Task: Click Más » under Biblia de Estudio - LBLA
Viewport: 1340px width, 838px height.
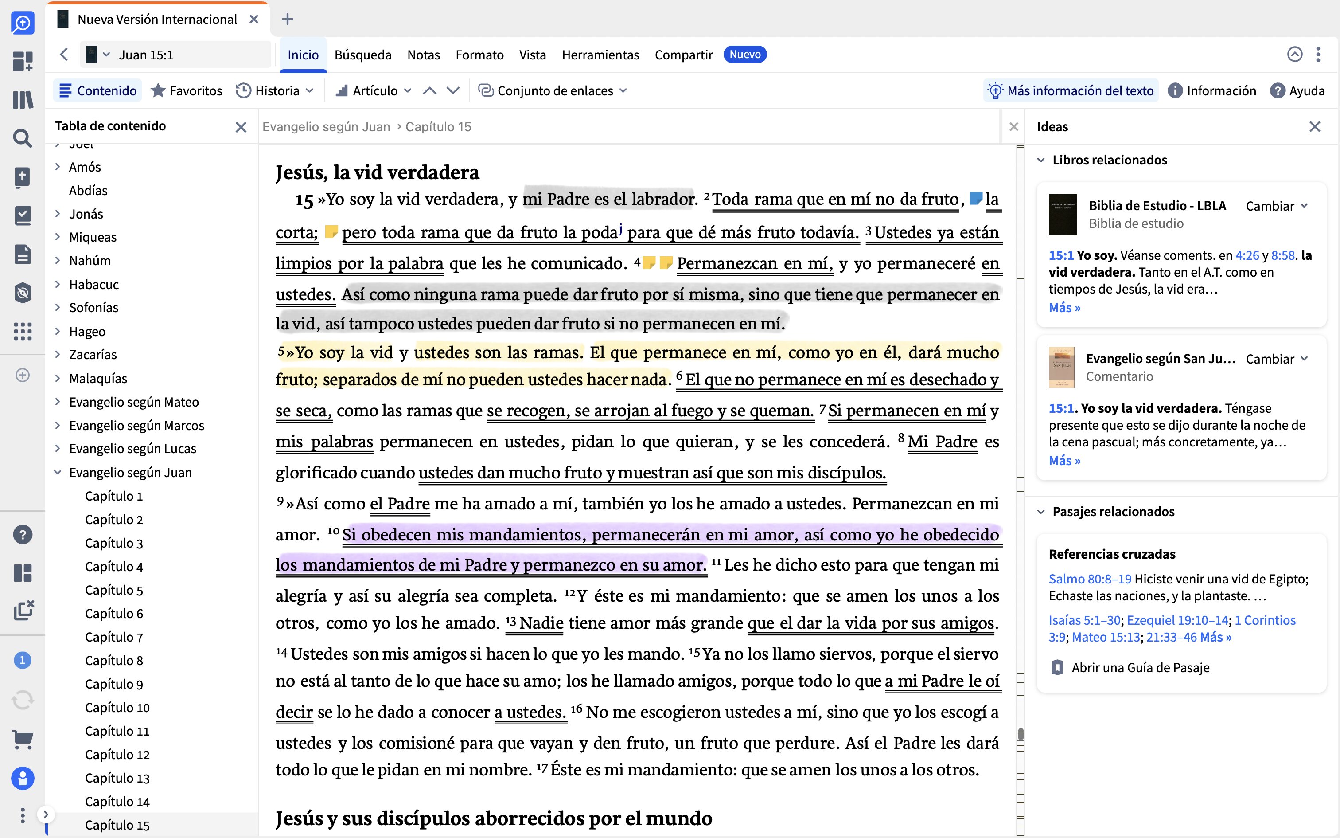Action: (x=1064, y=308)
